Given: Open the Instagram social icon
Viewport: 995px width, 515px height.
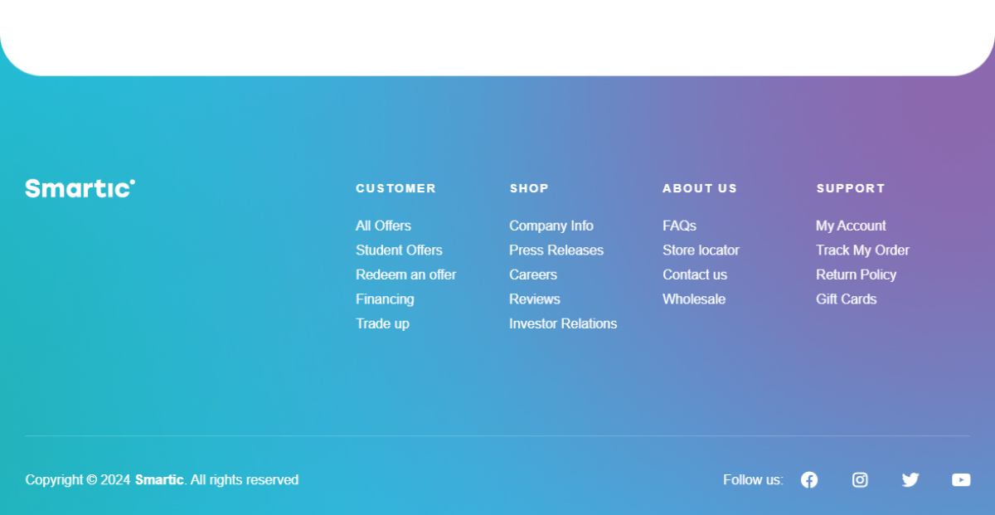Looking at the screenshot, I should point(860,480).
